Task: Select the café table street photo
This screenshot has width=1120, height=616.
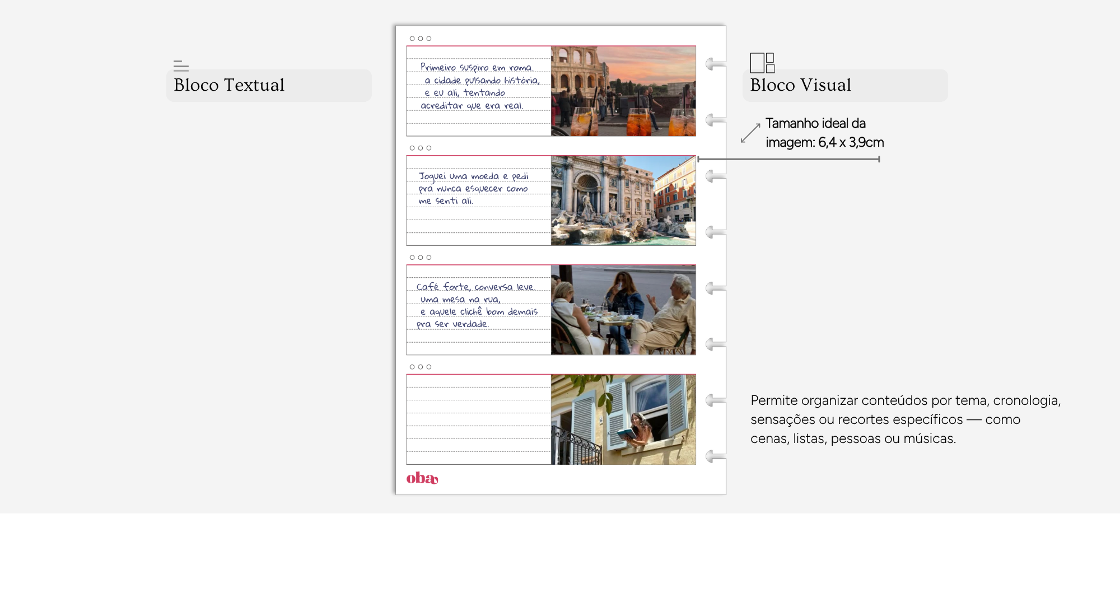Action: click(x=623, y=310)
